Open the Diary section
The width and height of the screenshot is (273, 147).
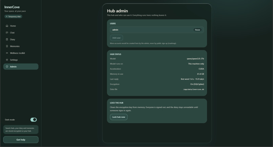pyautogui.click(x=21, y=39)
